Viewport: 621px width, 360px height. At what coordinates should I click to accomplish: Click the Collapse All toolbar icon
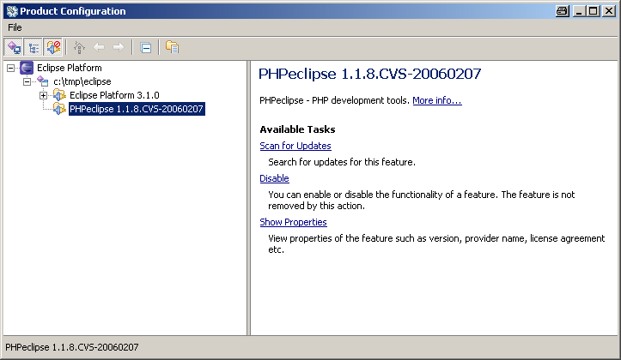(x=146, y=48)
